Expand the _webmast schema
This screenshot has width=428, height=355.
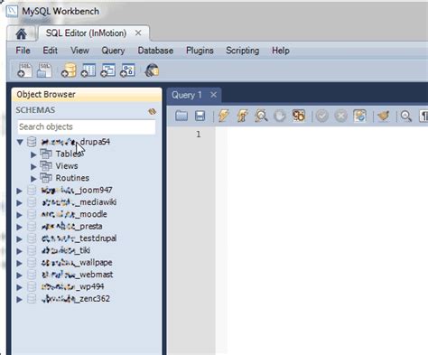tap(19, 275)
